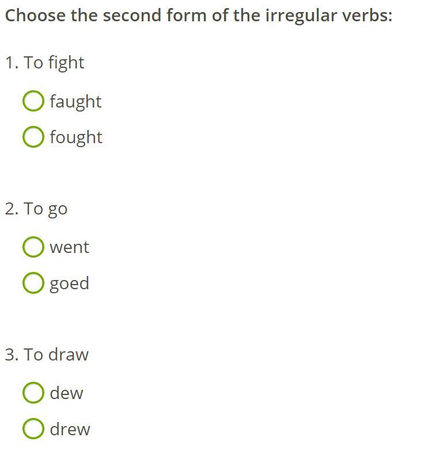Click the '3. To draw' question text
421x464 pixels.
pos(47,354)
